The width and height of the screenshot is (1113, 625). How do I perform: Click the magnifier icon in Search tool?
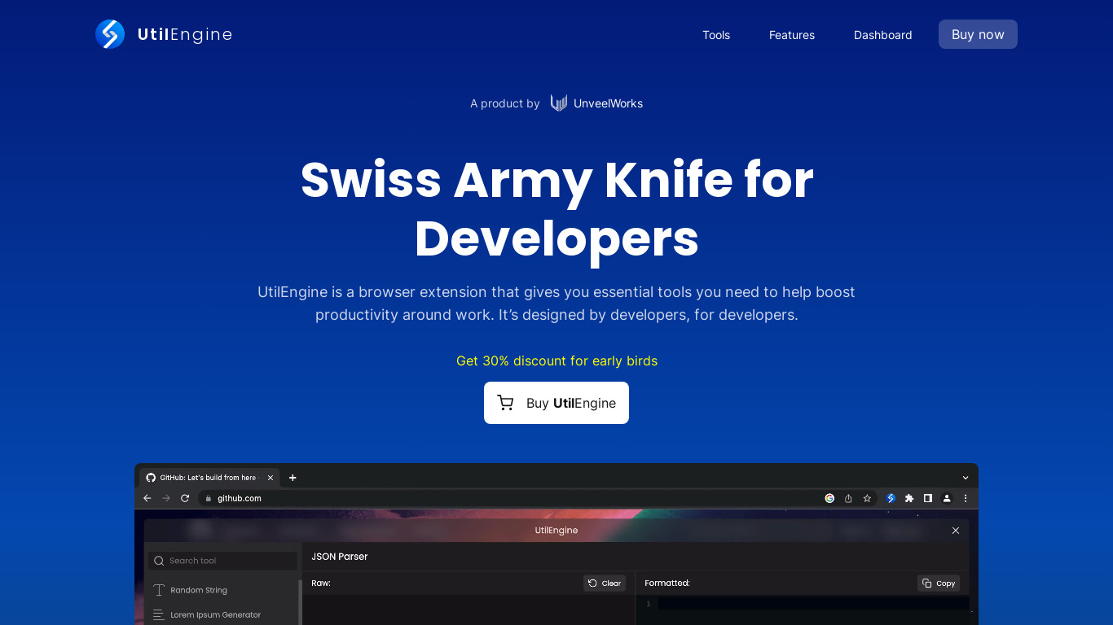159,561
